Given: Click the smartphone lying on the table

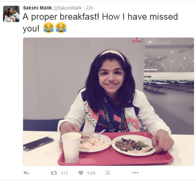Looking at the screenshot, I should [x=38, y=144].
